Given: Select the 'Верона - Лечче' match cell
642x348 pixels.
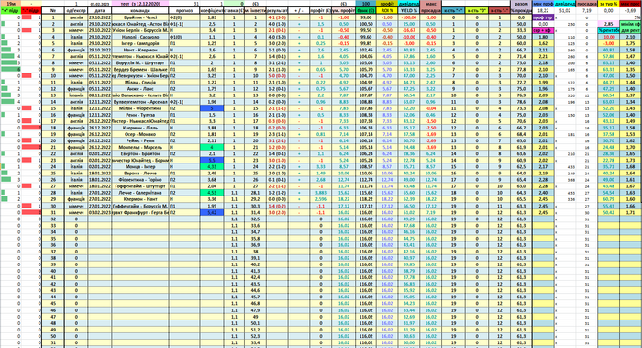Looking at the screenshot, I should tap(140, 174).
